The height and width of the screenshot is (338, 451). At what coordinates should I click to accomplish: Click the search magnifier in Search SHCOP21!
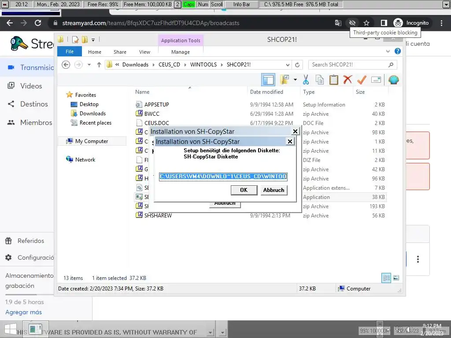tap(391, 65)
